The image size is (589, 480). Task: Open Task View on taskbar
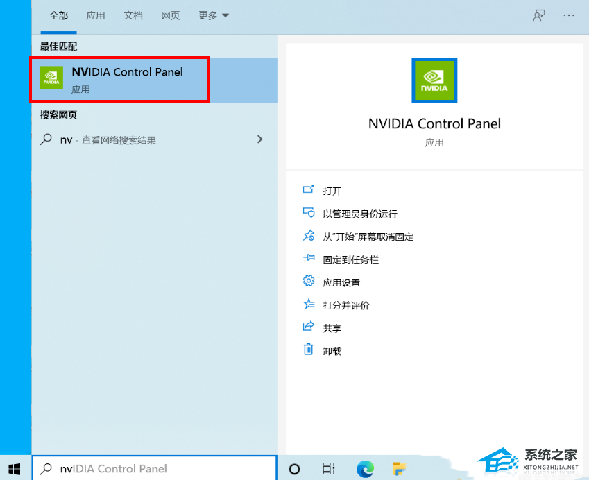tap(329, 469)
